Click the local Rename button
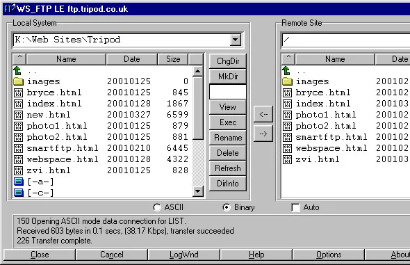 [x=228, y=138]
